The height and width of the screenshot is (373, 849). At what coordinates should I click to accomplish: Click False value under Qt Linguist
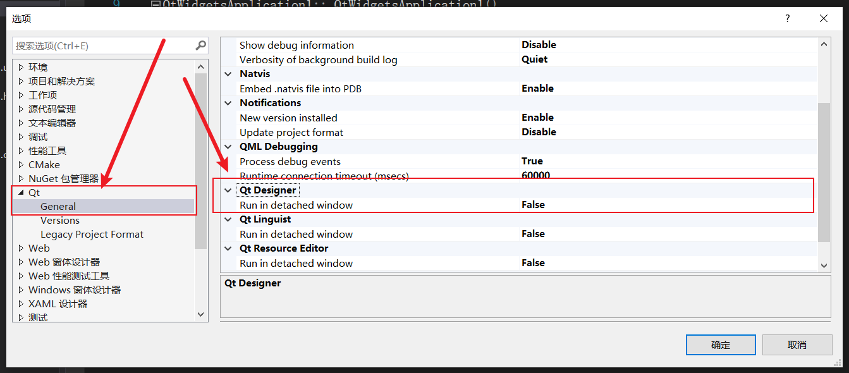tap(534, 234)
